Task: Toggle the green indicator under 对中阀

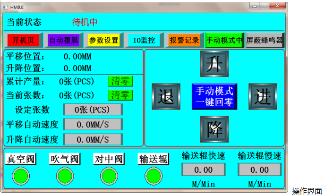Action: pyautogui.click(x=109, y=176)
